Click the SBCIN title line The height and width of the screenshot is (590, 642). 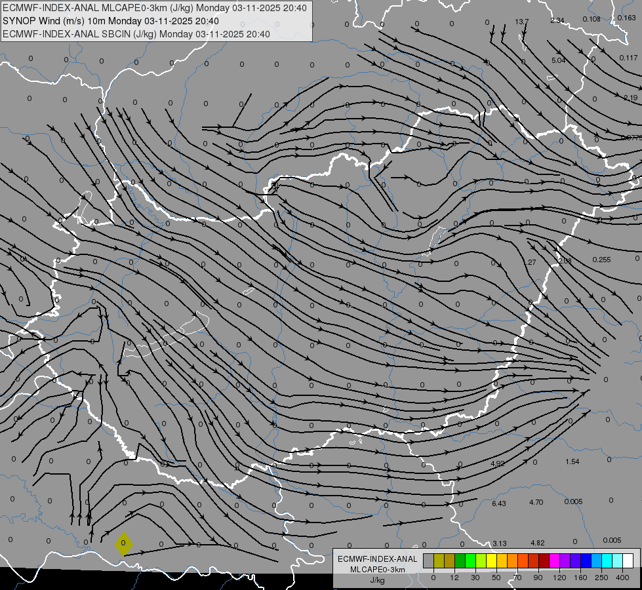point(136,34)
